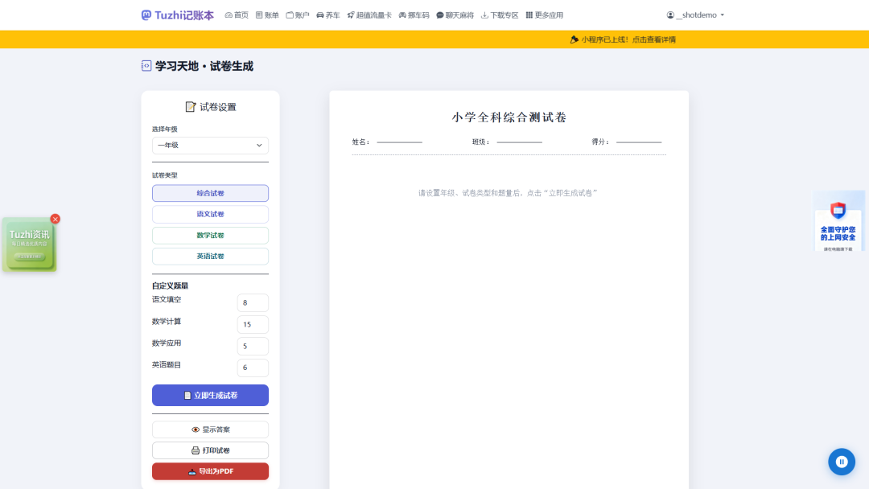The width and height of the screenshot is (869, 489).
Task: Expand the 选择年级 grade dropdown
Action: [x=210, y=145]
